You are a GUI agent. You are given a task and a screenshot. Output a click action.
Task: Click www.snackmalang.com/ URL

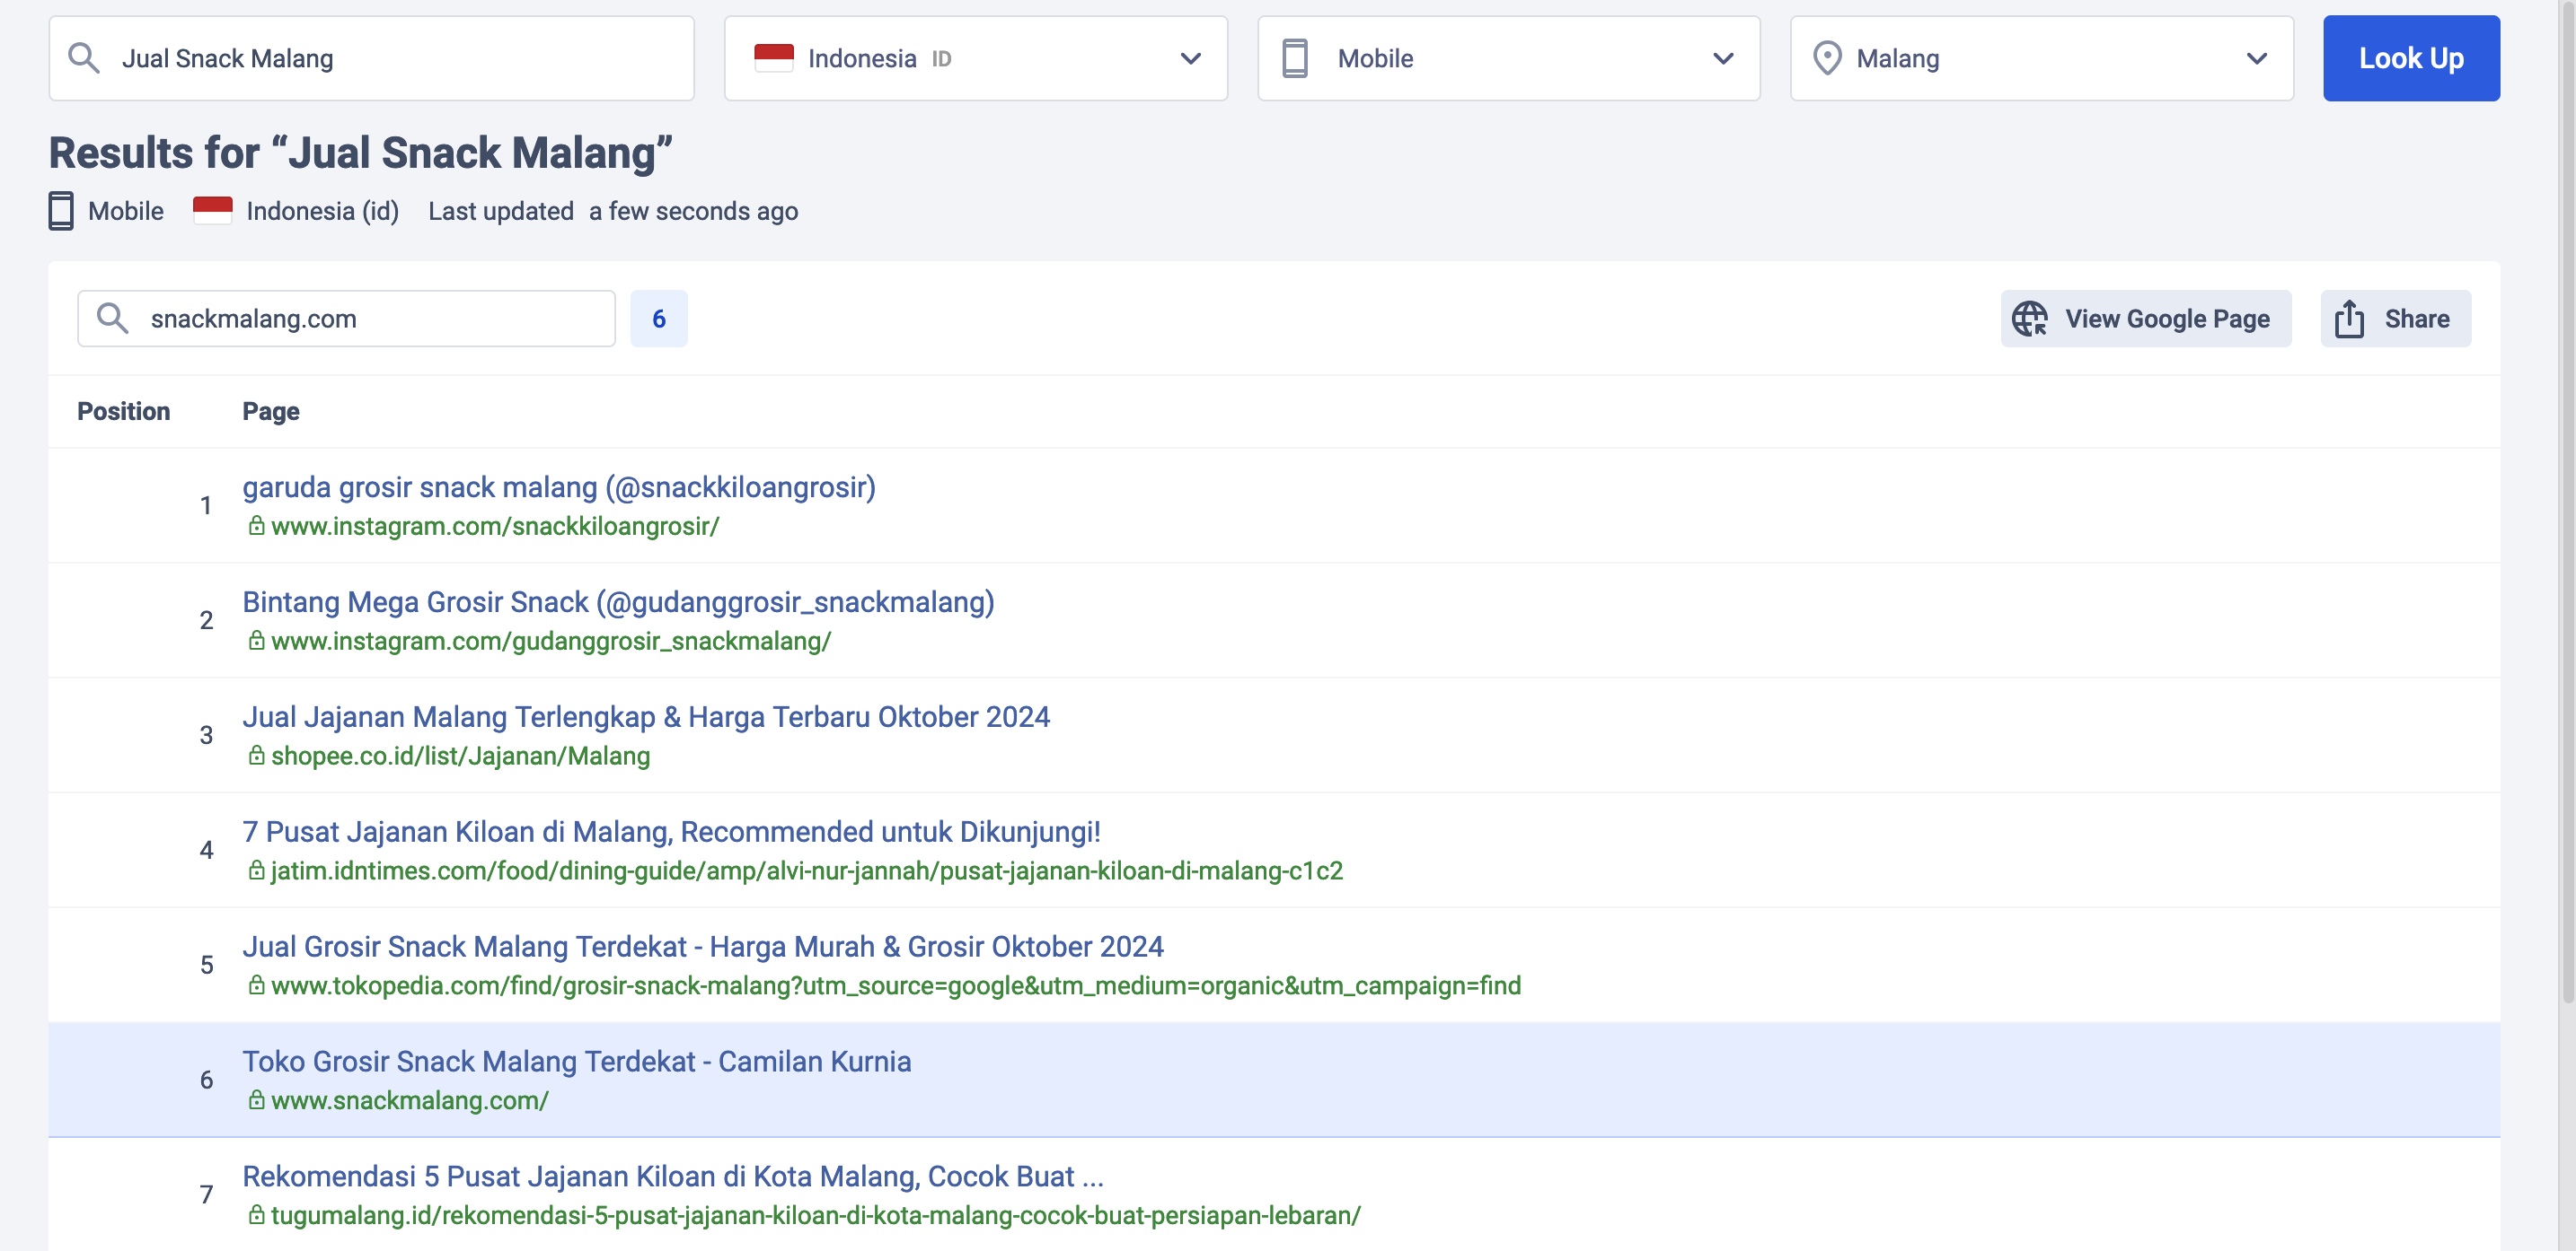coord(410,1100)
